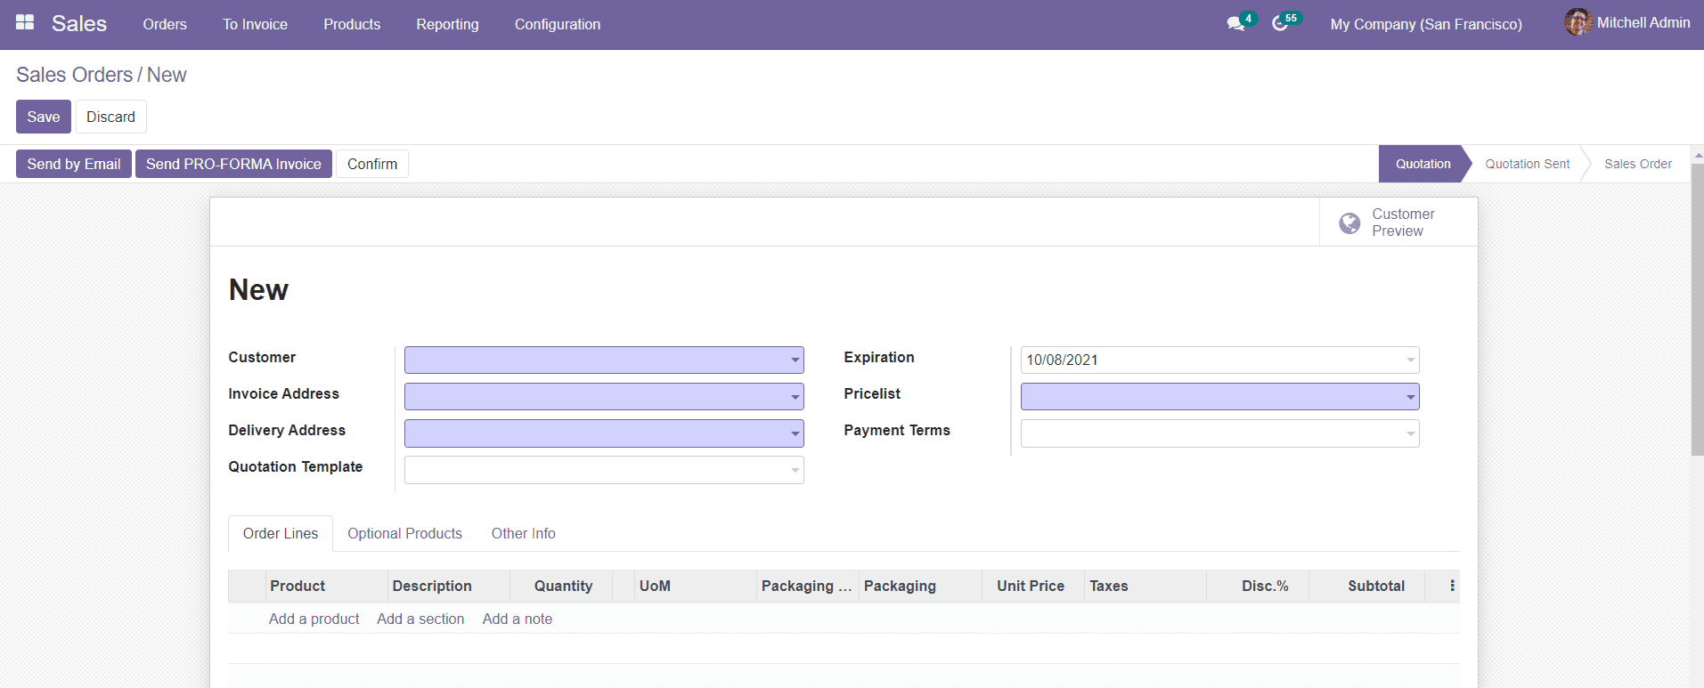The width and height of the screenshot is (1704, 688).
Task: Click the Expiration date field
Action: (x=1211, y=360)
